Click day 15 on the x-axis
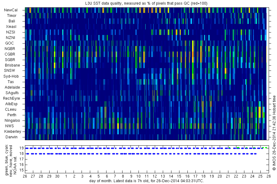 pyautogui.click(x=179, y=176)
